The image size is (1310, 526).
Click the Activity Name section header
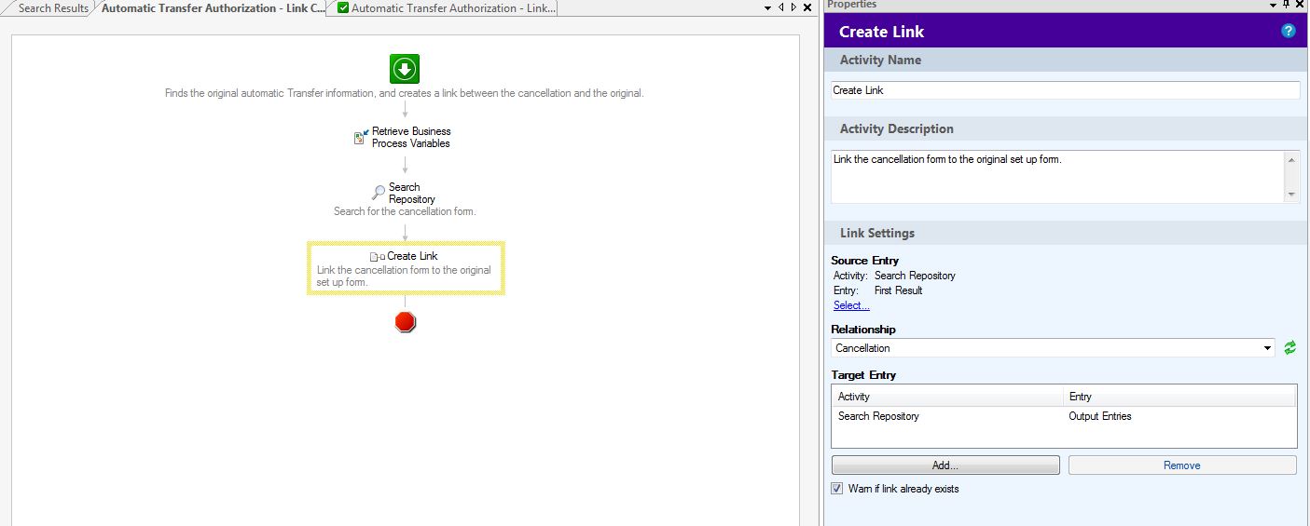tap(1064, 60)
